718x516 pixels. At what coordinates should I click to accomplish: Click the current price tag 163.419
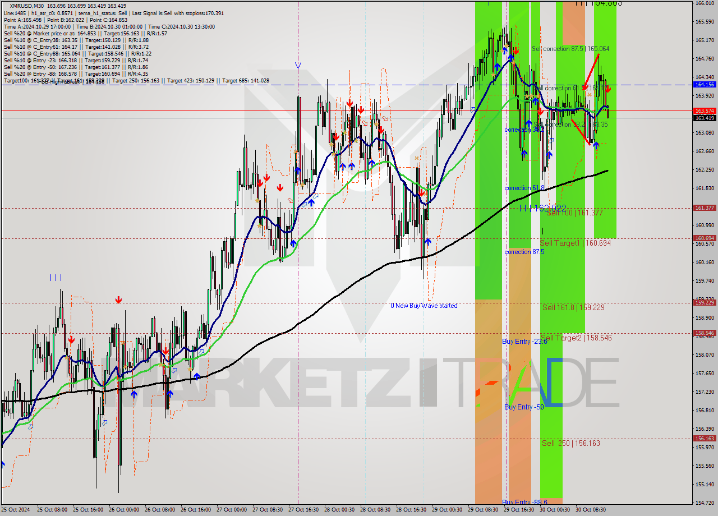coord(705,118)
